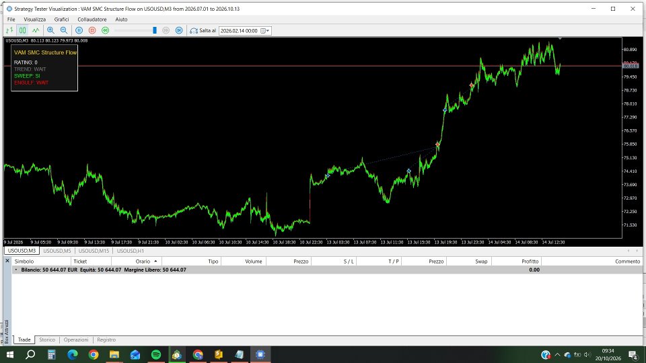Switch chart to bar chart mode
This screenshot has width=646, height=363.
click(9, 30)
